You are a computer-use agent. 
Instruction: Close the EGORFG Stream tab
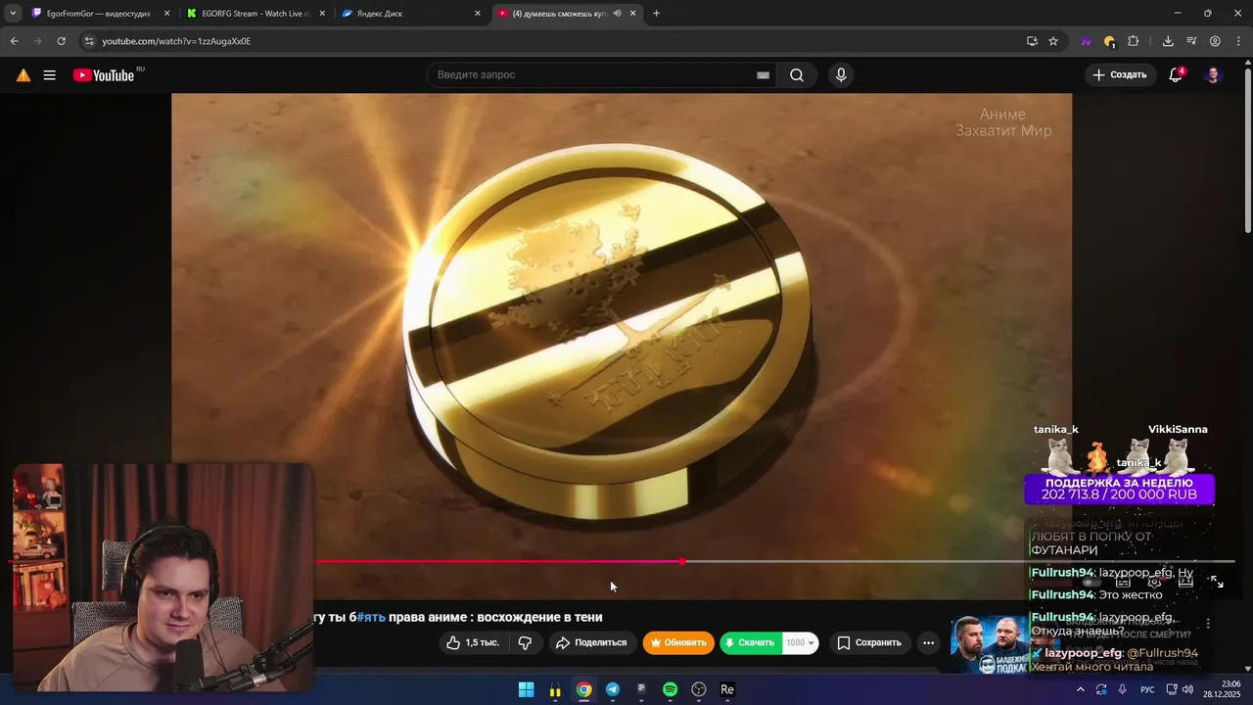322,14
